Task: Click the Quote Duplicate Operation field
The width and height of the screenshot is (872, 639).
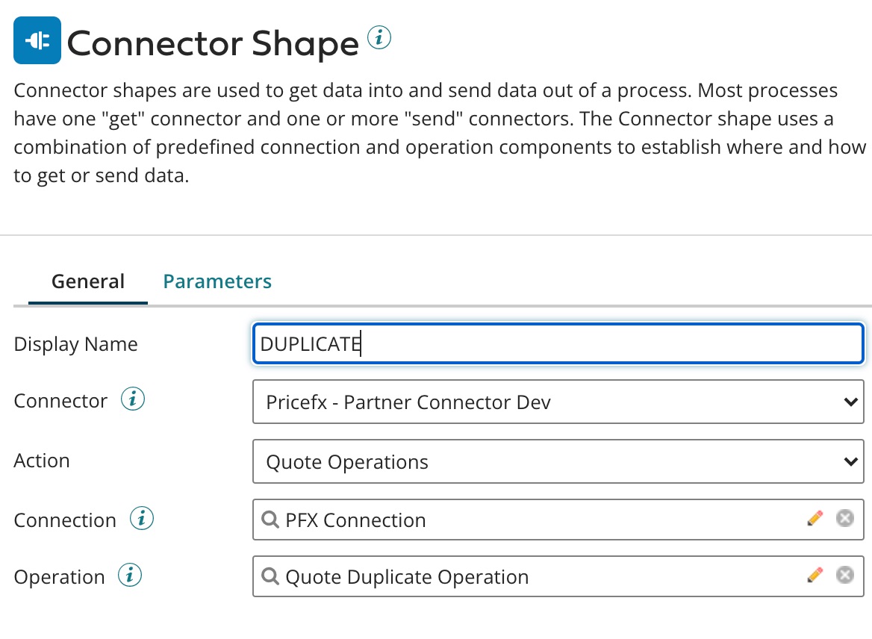Action: 523,576
